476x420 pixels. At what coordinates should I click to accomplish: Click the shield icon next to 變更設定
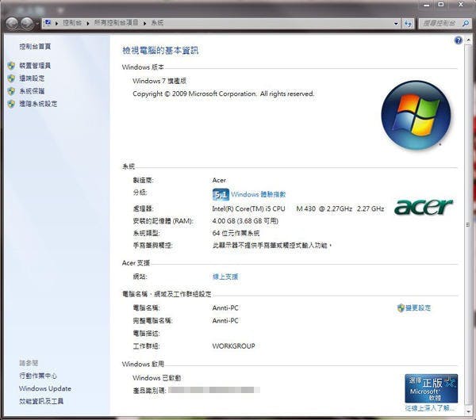pyautogui.click(x=401, y=307)
